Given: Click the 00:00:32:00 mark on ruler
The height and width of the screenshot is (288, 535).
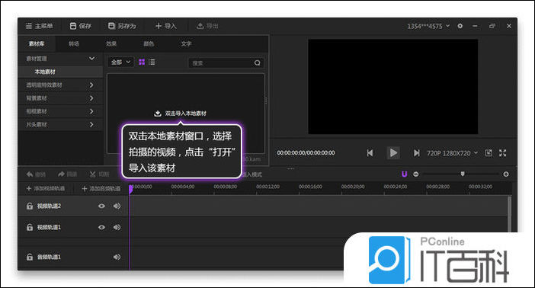Looking at the screenshot, I should click(480, 187).
